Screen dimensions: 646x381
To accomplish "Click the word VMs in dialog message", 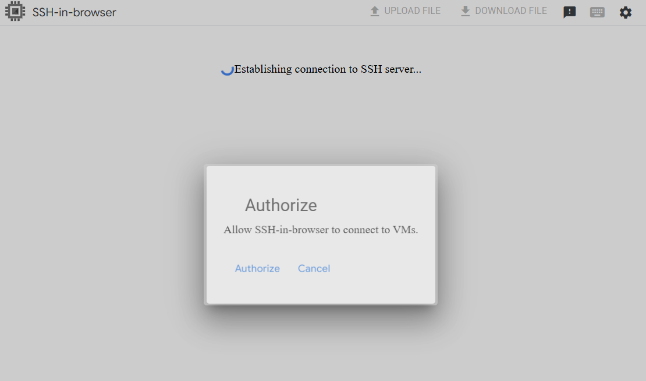I will [x=405, y=230].
